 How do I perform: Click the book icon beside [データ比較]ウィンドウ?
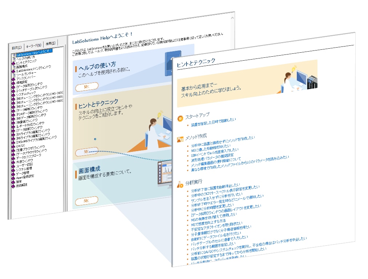pyautogui.click(x=13, y=130)
